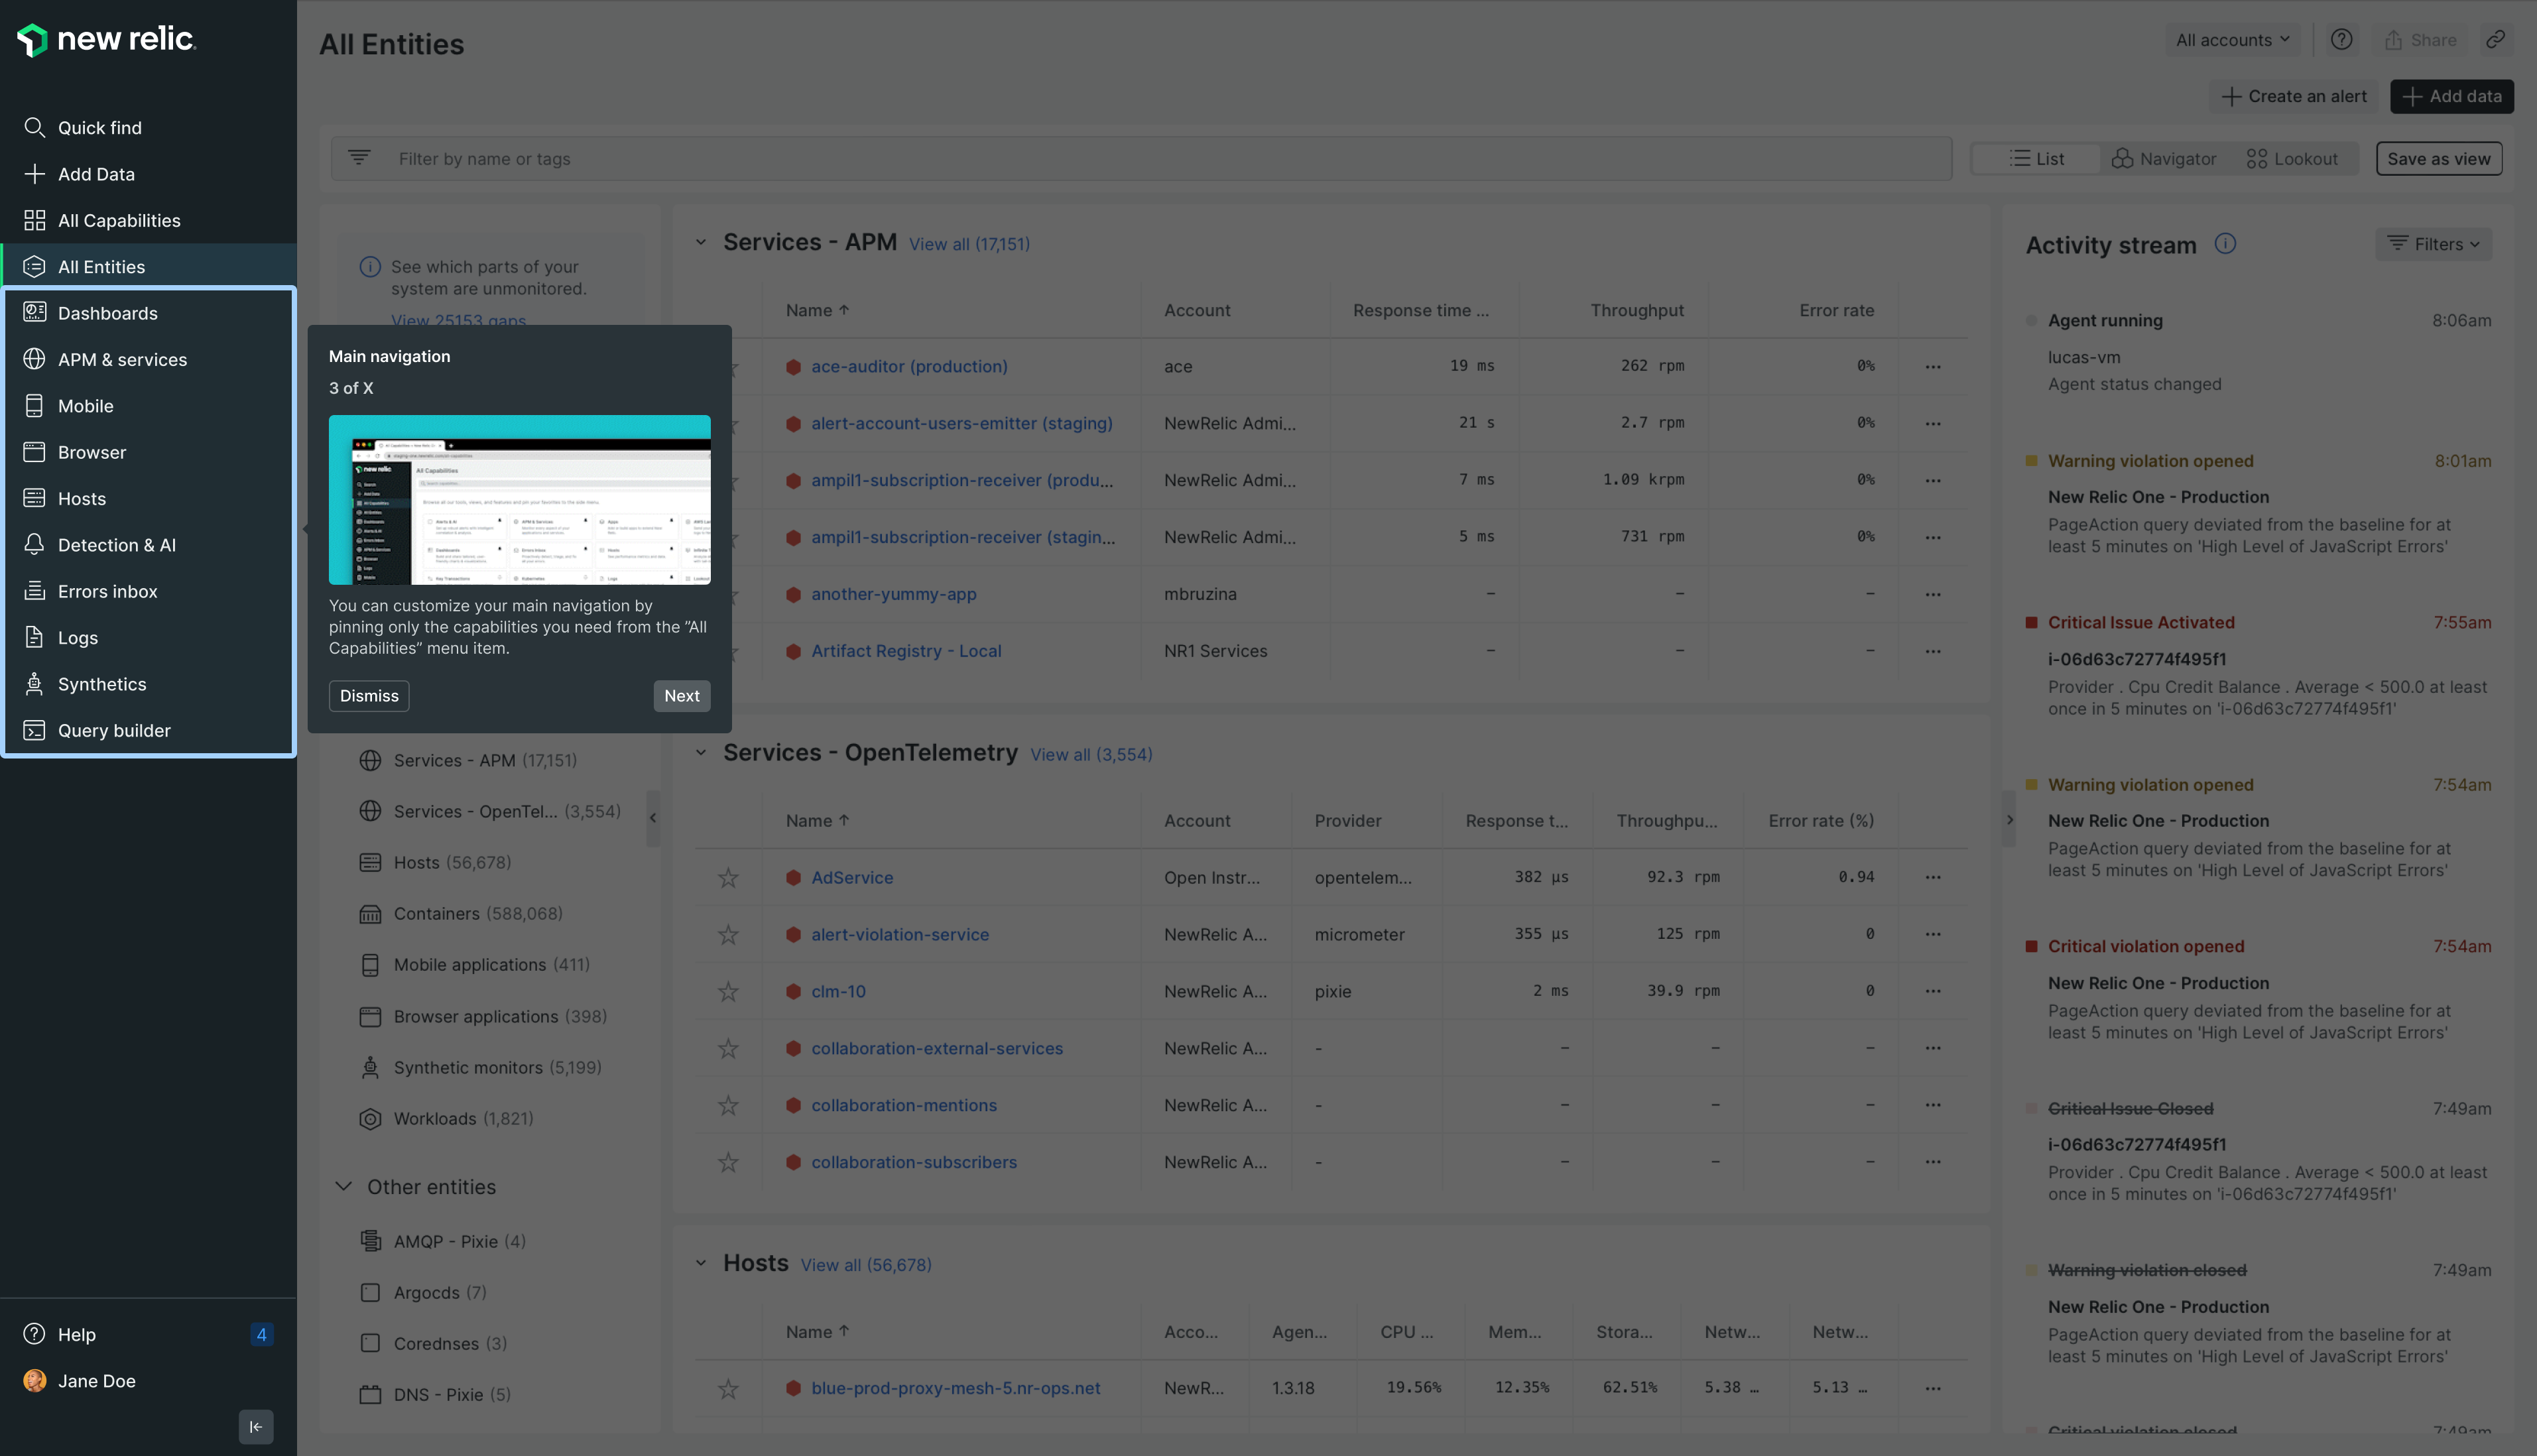Switch to Lookout view

coord(2292,158)
